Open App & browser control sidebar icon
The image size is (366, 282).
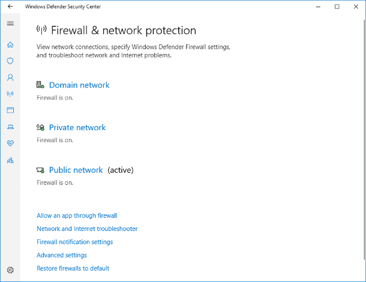[10, 110]
